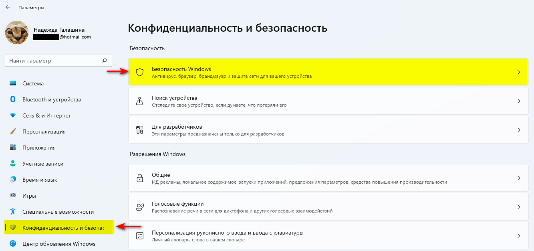Open Центр обновления Windows

[x=58, y=244]
